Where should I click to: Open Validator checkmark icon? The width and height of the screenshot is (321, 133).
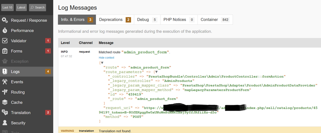tap(5, 41)
